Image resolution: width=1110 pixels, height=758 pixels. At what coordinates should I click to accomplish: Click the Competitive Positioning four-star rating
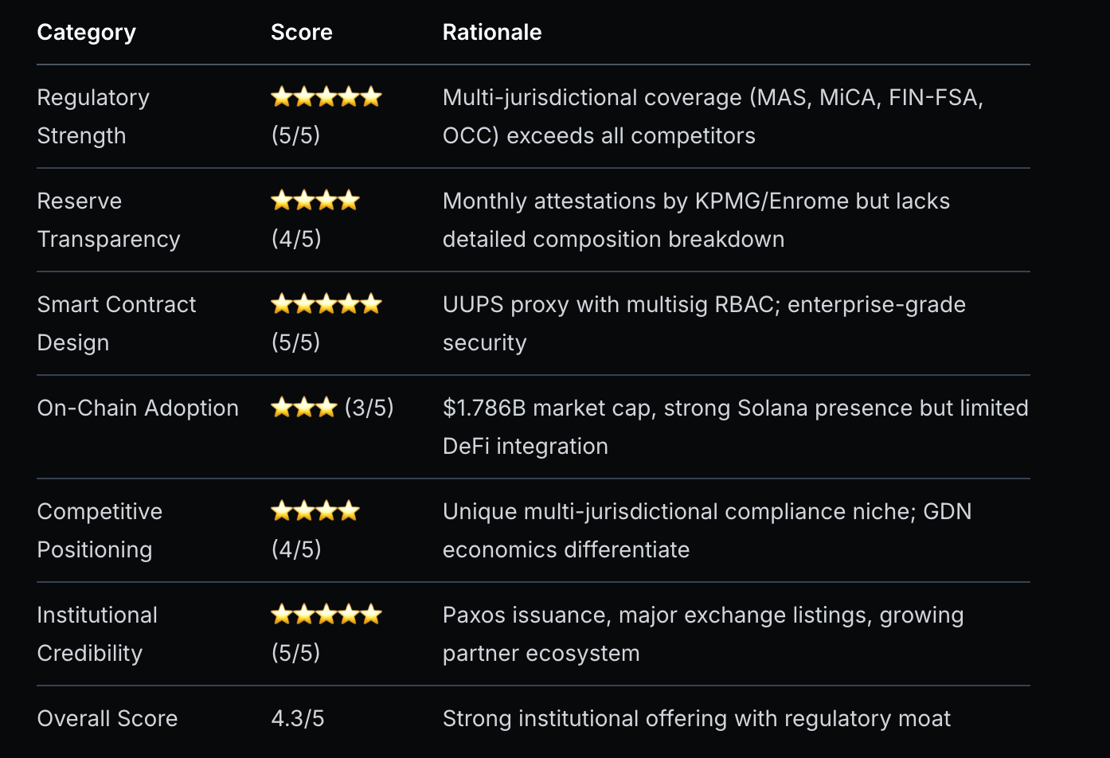[315, 511]
